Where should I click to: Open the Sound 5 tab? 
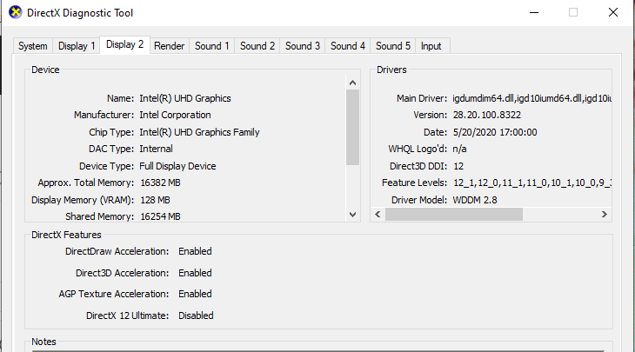click(393, 46)
